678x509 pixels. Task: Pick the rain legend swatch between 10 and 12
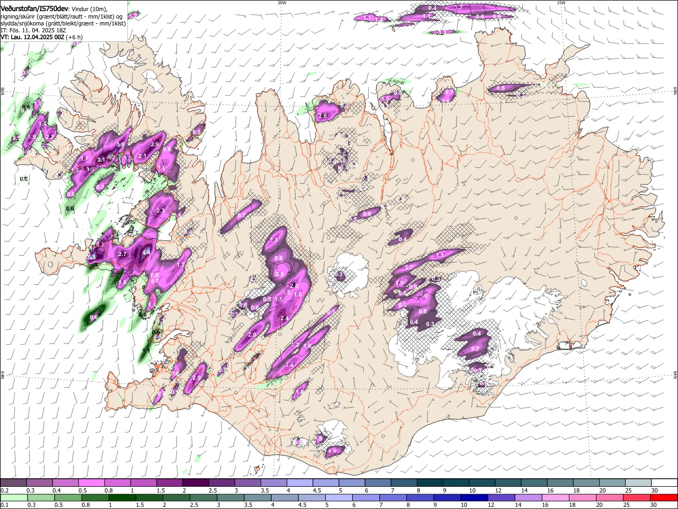tap(475, 498)
